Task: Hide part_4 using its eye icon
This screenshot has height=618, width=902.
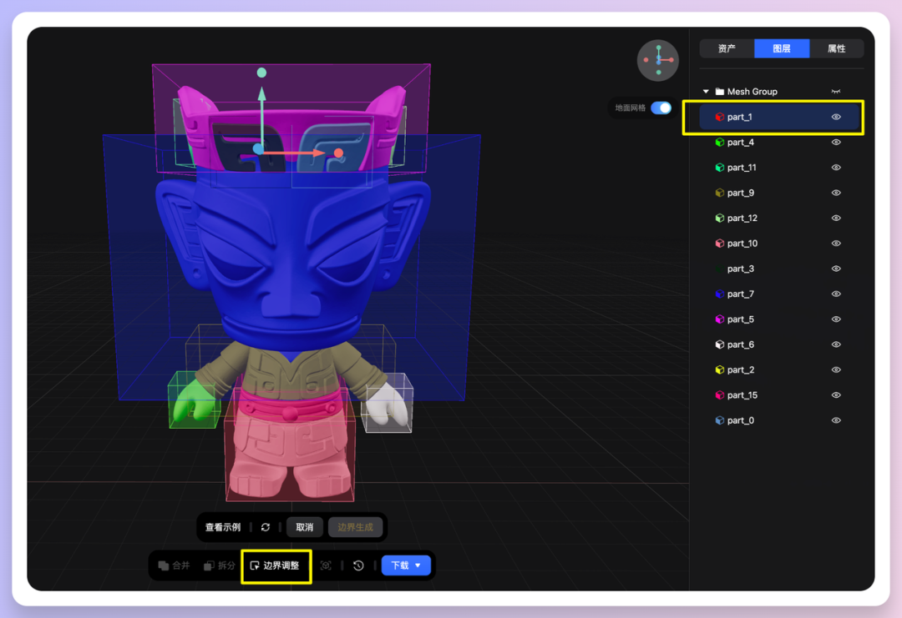Action: 836,143
